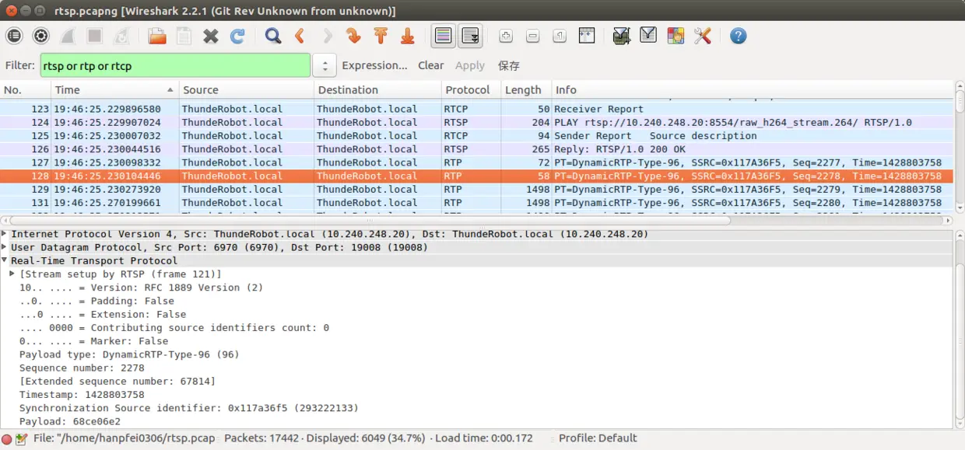Viewport: 965px width, 450px height.
Task: Click the expert info indicator in status bar
Action: 7,439
